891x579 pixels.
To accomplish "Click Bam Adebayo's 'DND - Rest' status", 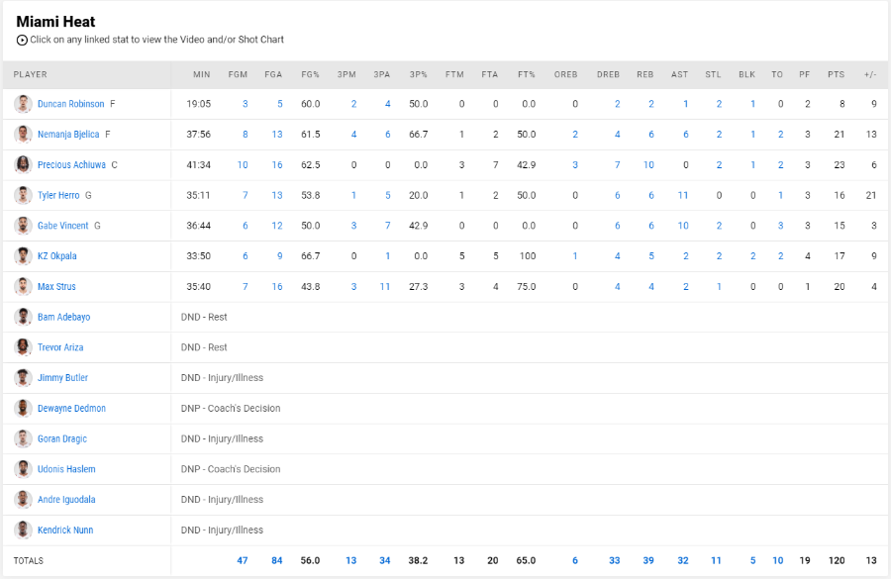I will coord(204,317).
